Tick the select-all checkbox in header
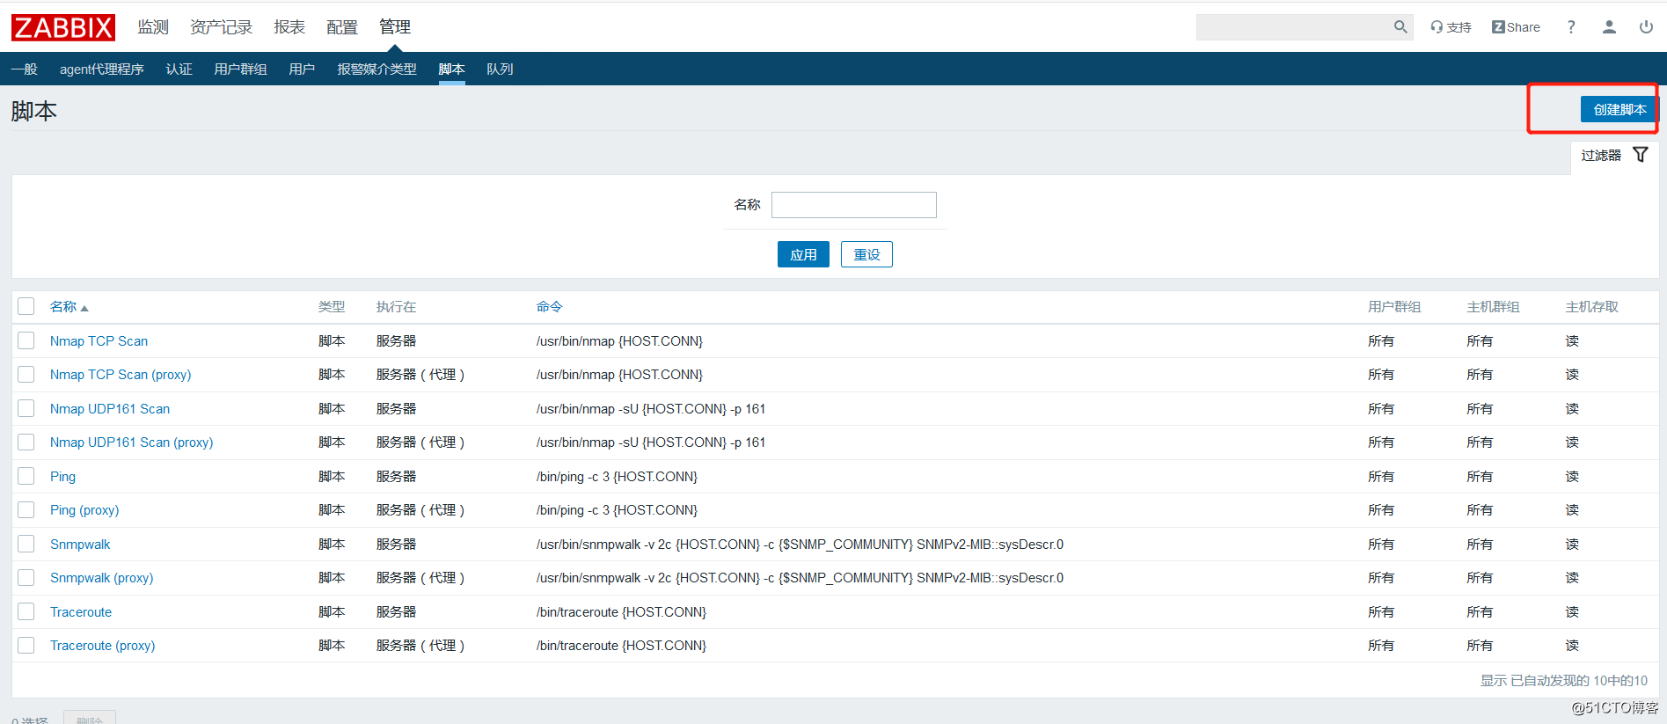Image resolution: width=1667 pixels, height=724 pixels. coord(26,306)
